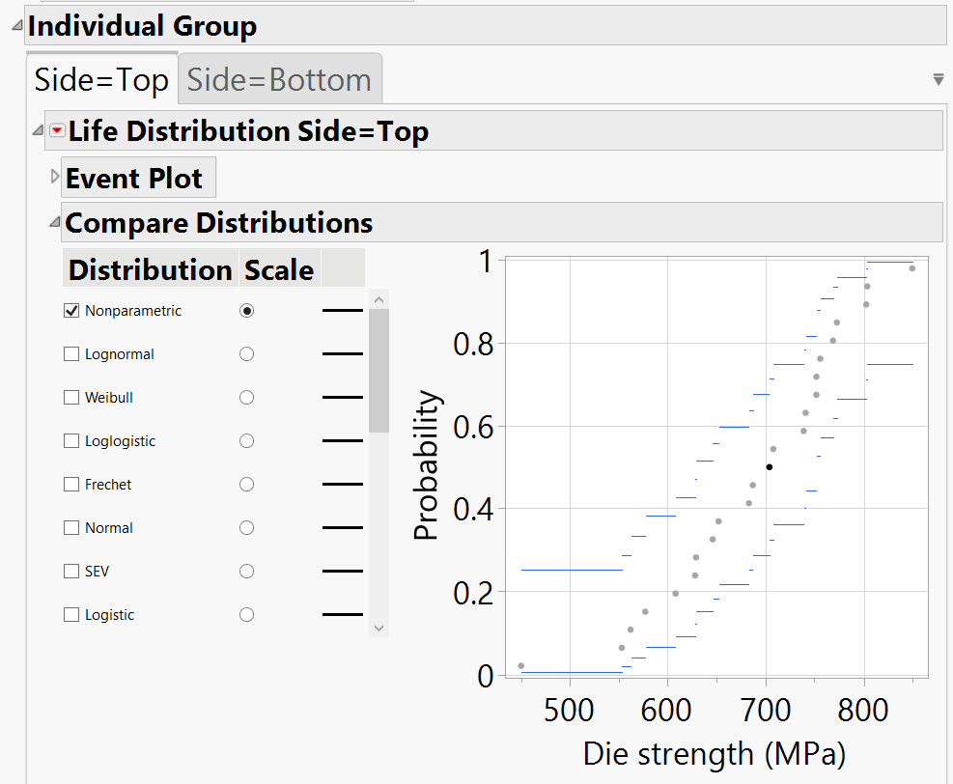Collapse the Life Distribution Side=Top outline
Viewport: 953px width, 784px height.
click(x=37, y=130)
